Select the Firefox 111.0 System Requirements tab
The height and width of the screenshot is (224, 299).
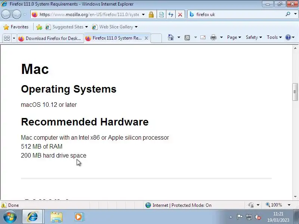pos(114,38)
